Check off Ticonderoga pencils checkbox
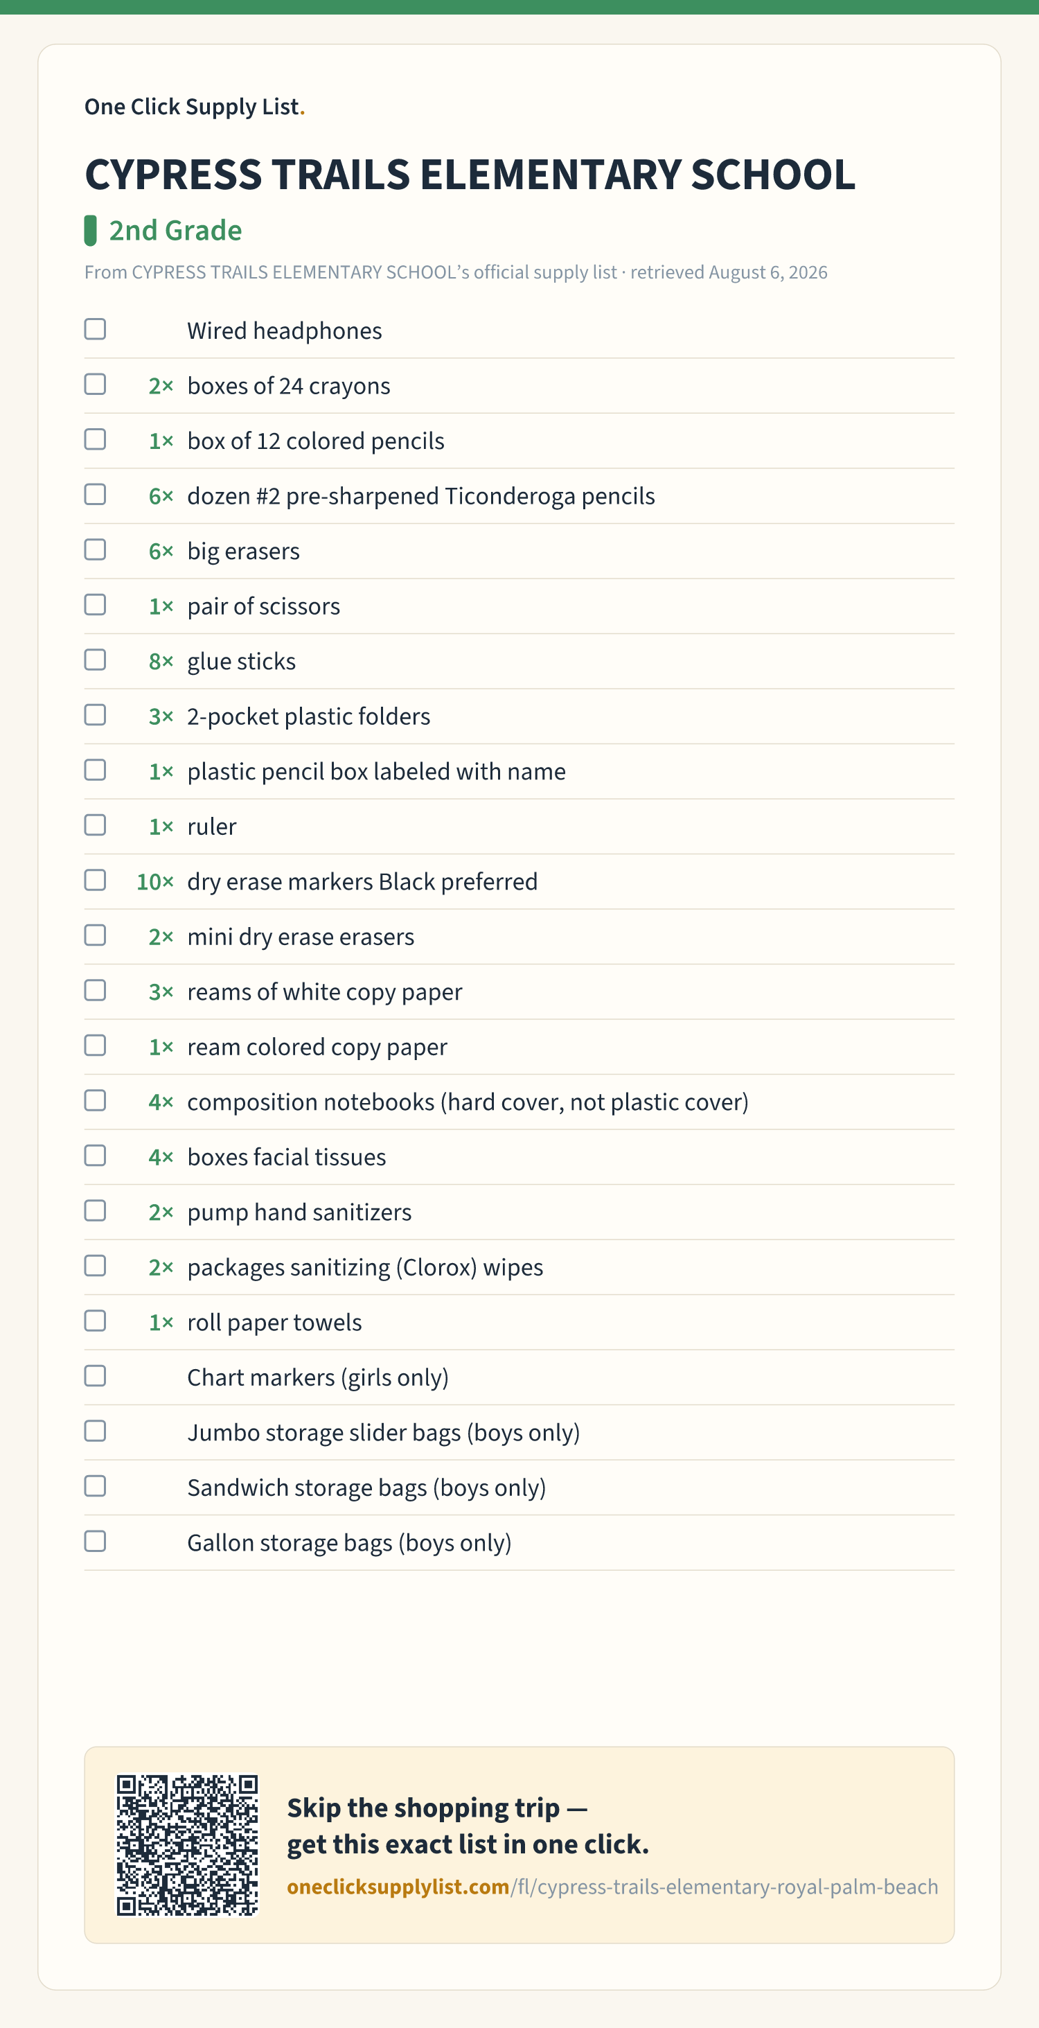 click(96, 495)
